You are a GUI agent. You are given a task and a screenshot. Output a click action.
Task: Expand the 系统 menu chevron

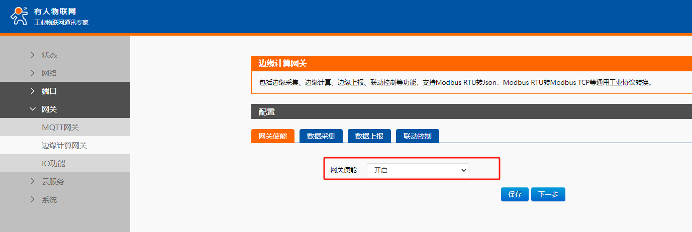33,199
